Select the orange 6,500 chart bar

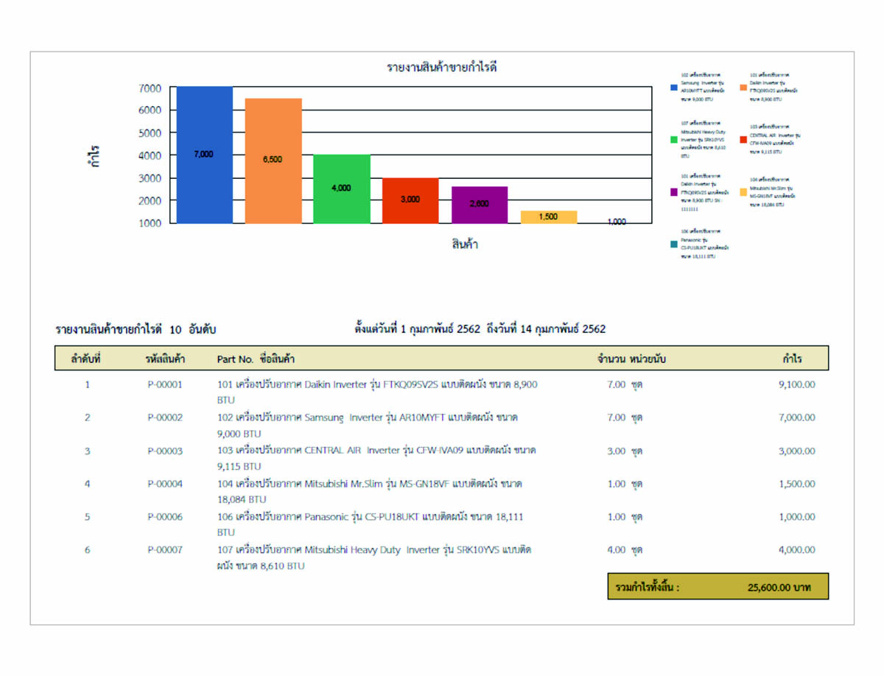pos(273,161)
